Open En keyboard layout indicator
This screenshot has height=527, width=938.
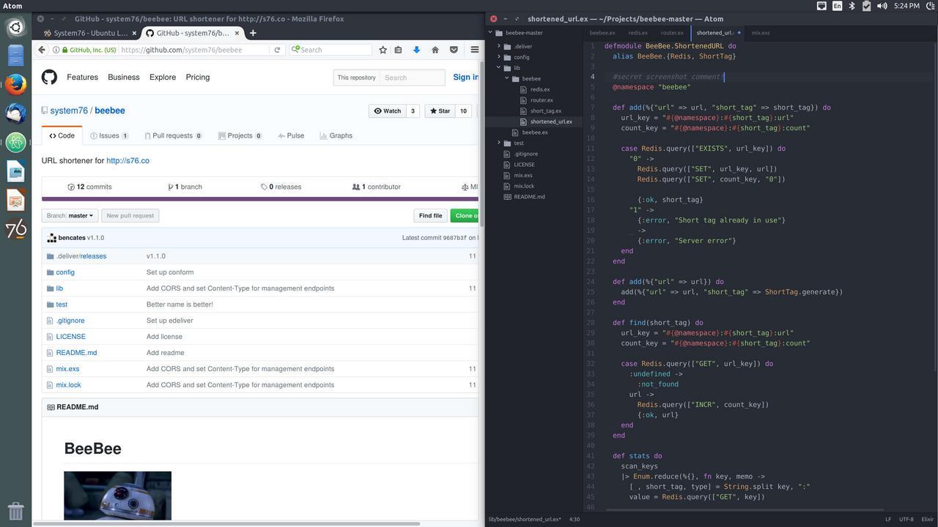click(x=837, y=6)
